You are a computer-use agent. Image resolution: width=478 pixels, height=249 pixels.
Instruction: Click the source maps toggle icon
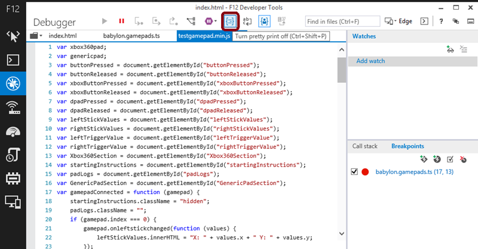click(x=281, y=21)
